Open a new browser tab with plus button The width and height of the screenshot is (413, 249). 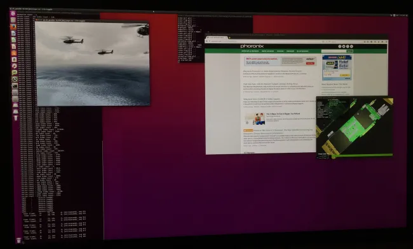[x=229, y=38]
